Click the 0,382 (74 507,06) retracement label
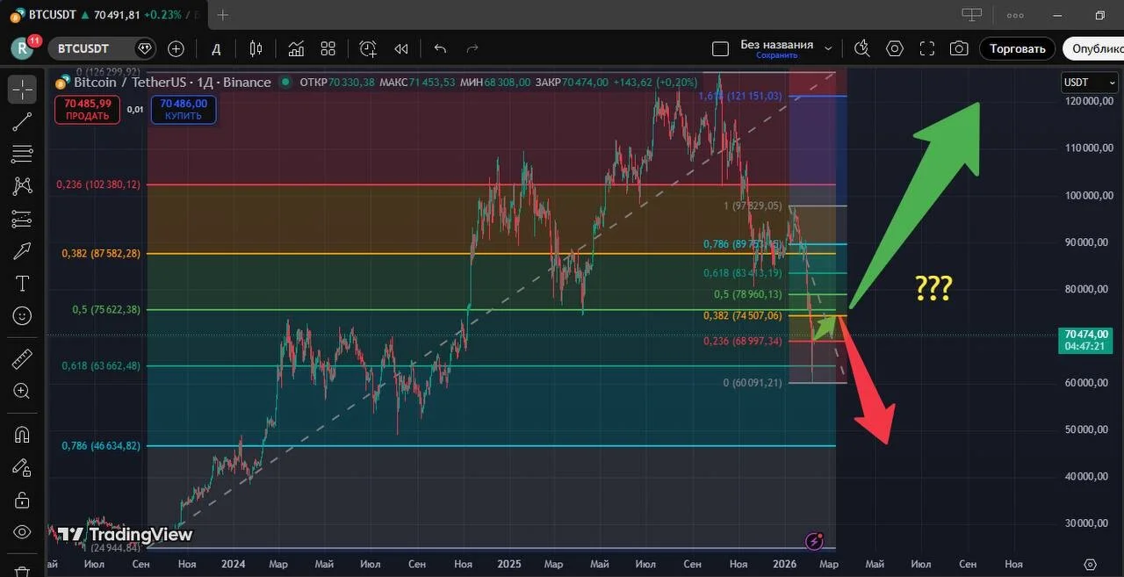This screenshot has height=577, width=1124. pos(743,315)
